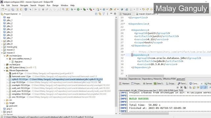This screenshot has height=118, width=211.
Task: Click the green Run toolbar icon
Action: pos(78,10)
